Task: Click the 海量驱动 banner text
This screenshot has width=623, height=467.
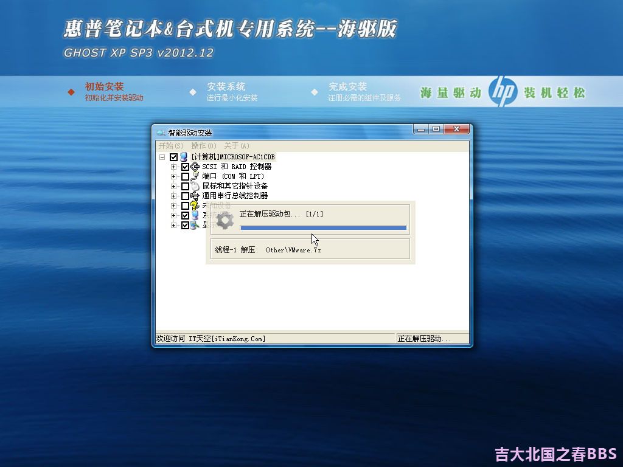Action: 451,93
